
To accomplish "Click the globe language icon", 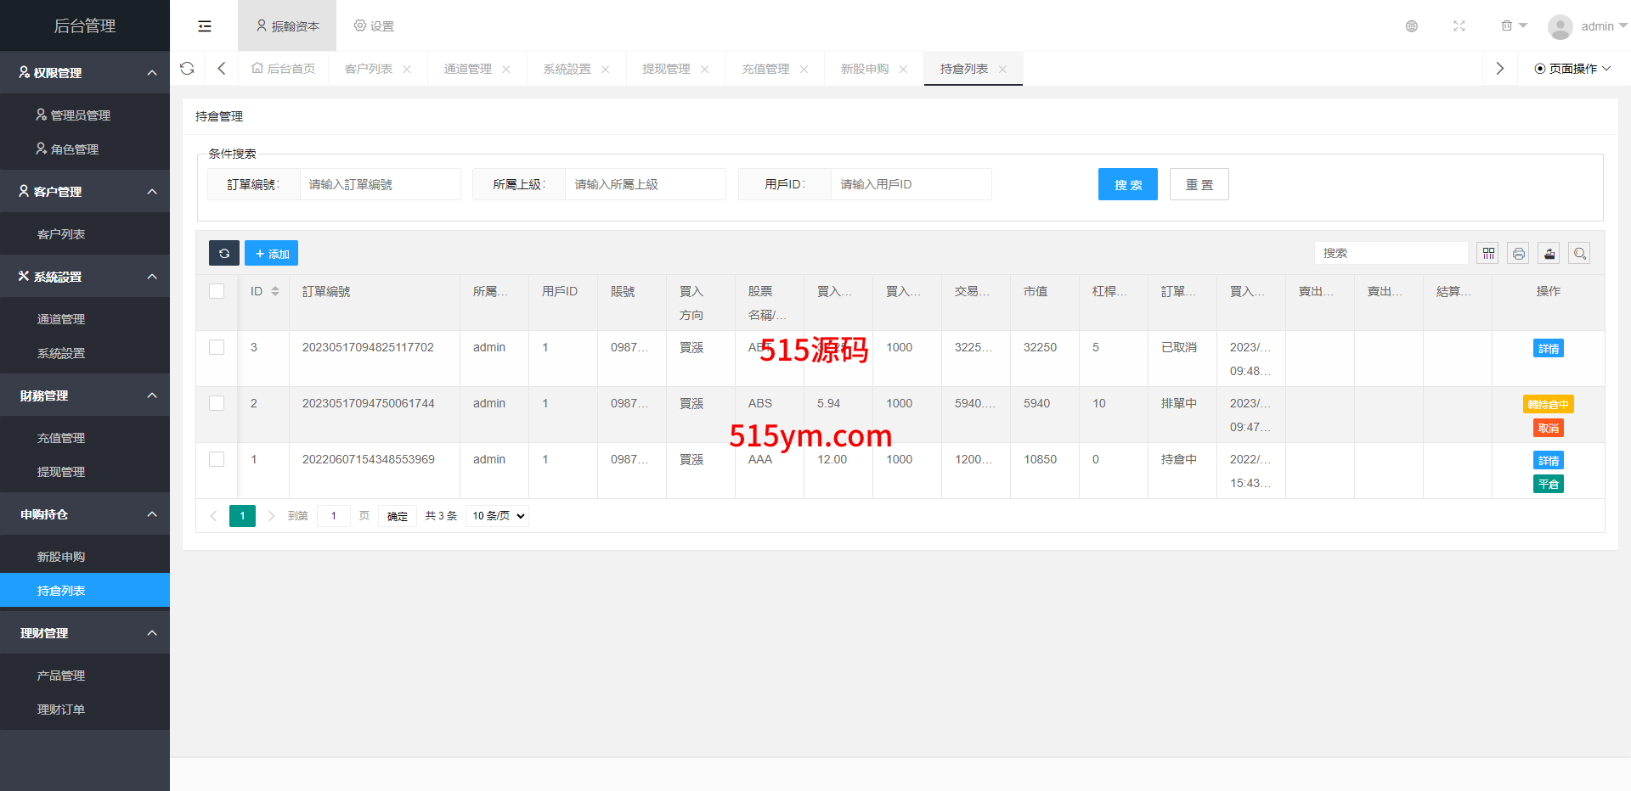I will tap(1411, 26).
